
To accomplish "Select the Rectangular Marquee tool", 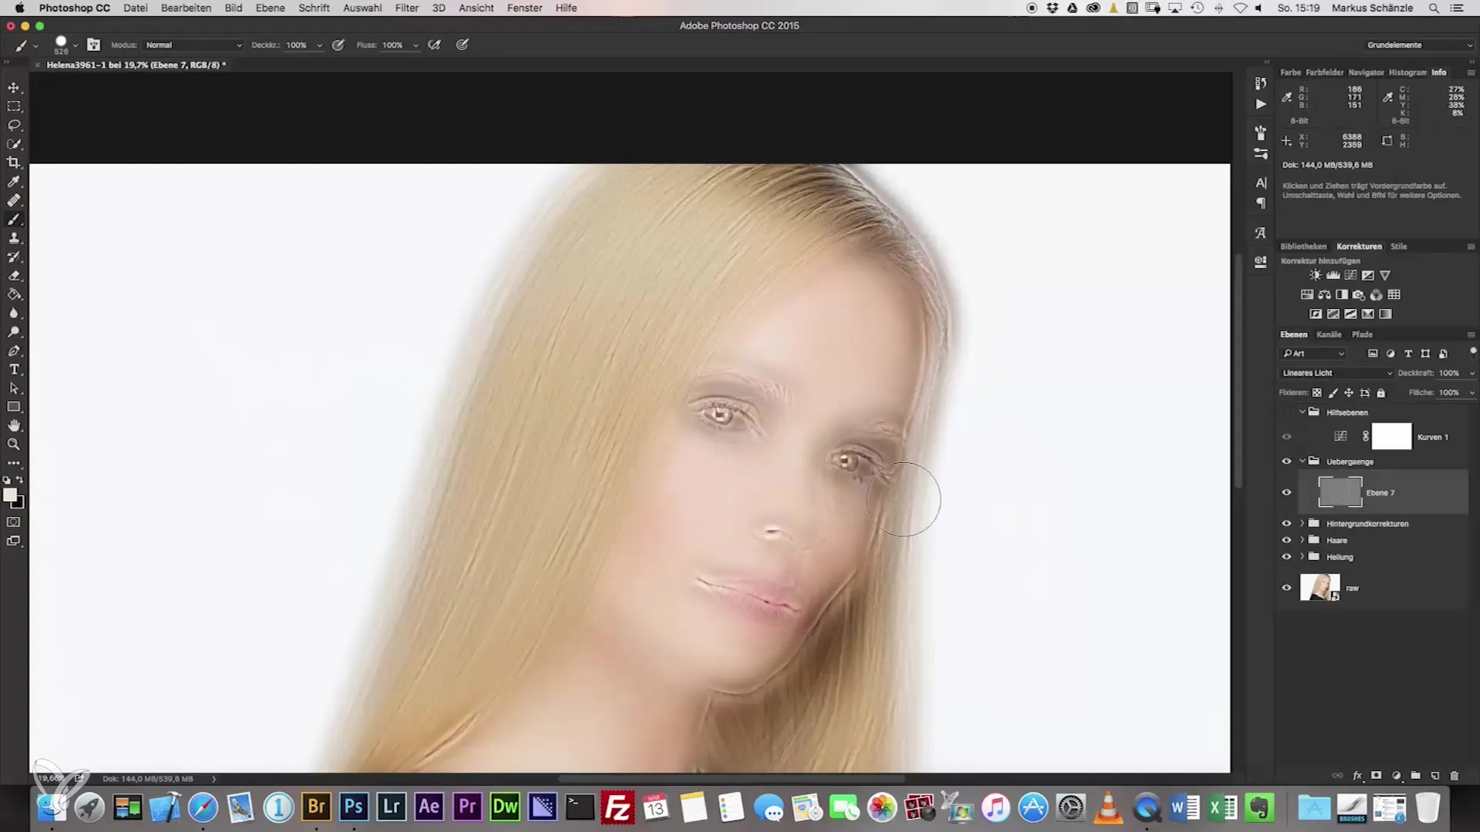I will pyautogui.click(x=14, y=106).
